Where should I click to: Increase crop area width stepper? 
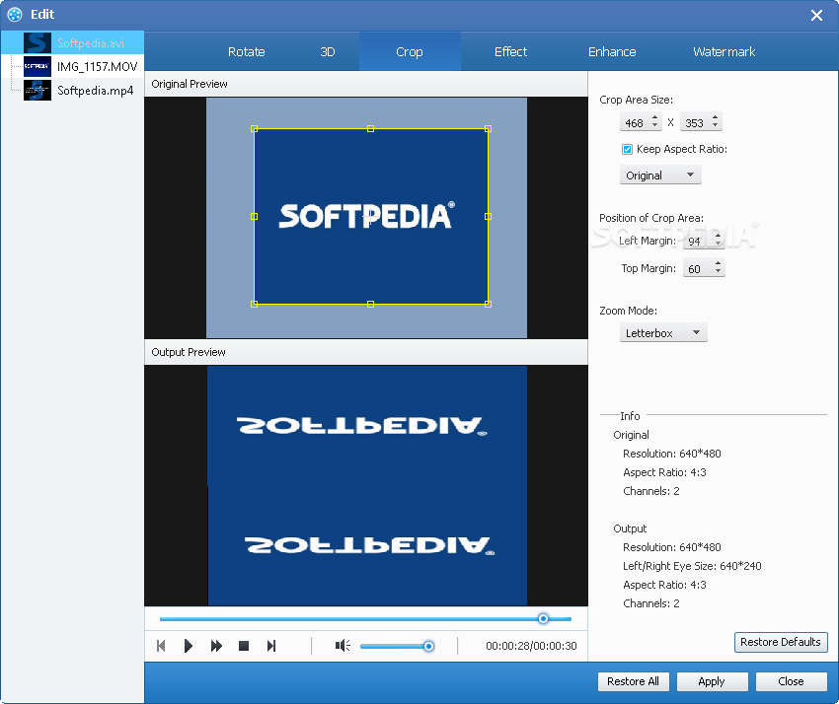[x=655, y=118]
